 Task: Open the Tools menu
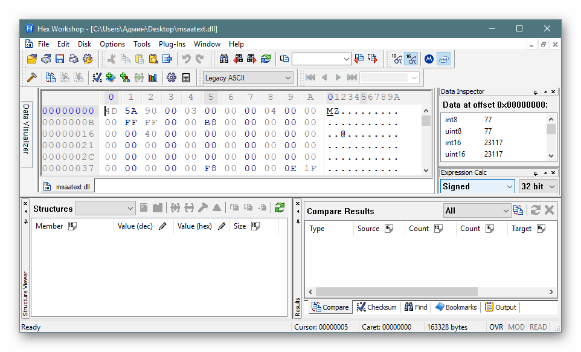142,44
